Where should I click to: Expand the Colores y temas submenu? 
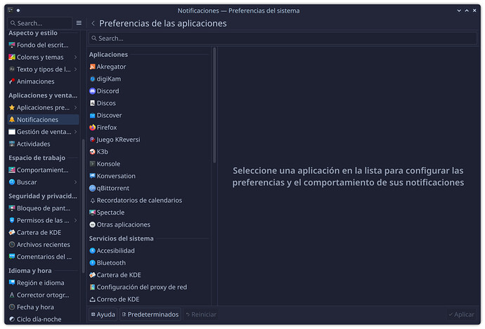pos(76,58)
